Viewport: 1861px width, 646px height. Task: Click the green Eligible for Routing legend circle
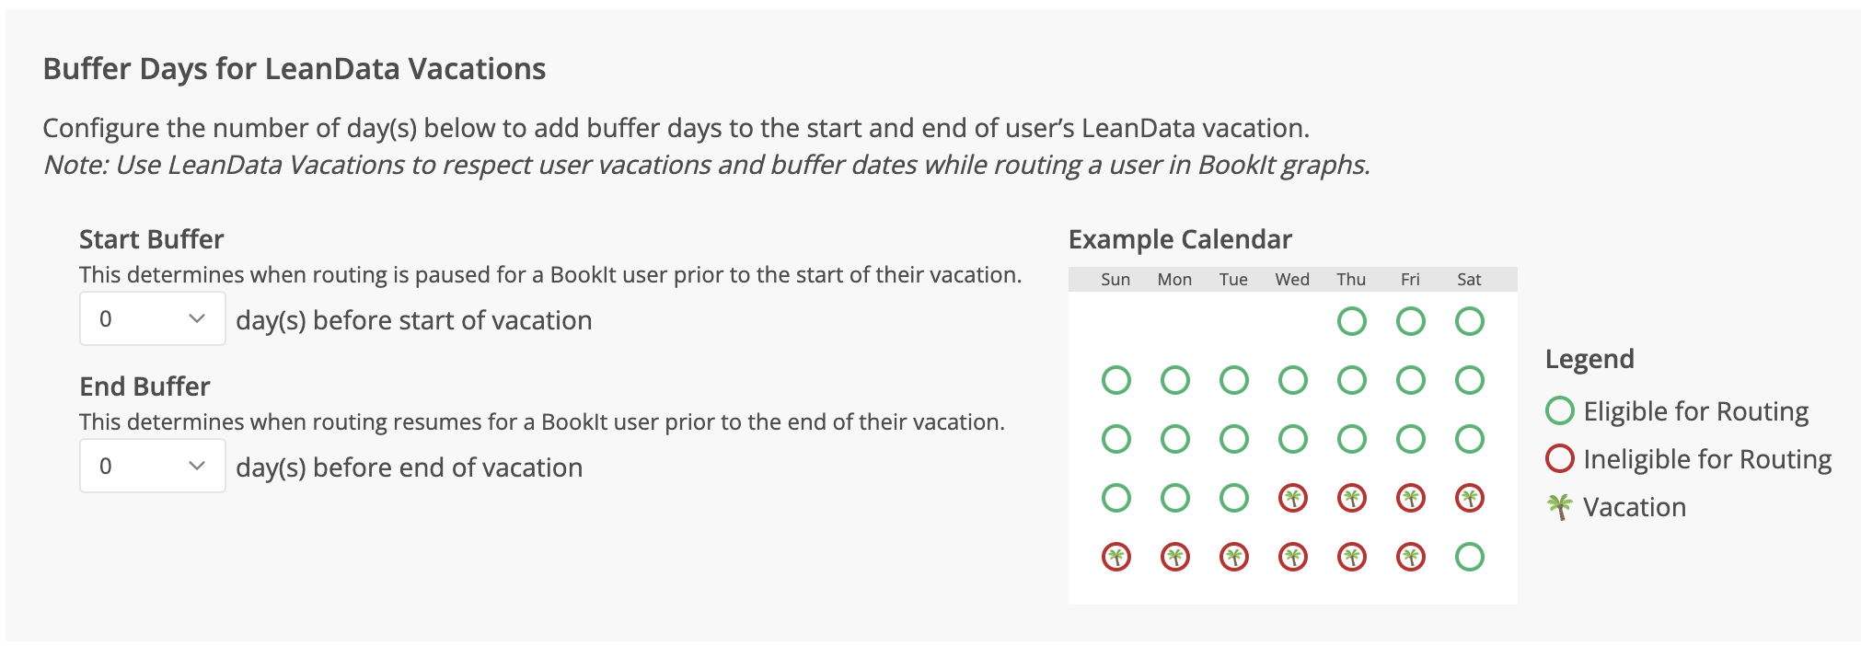tap(1559, 410)
